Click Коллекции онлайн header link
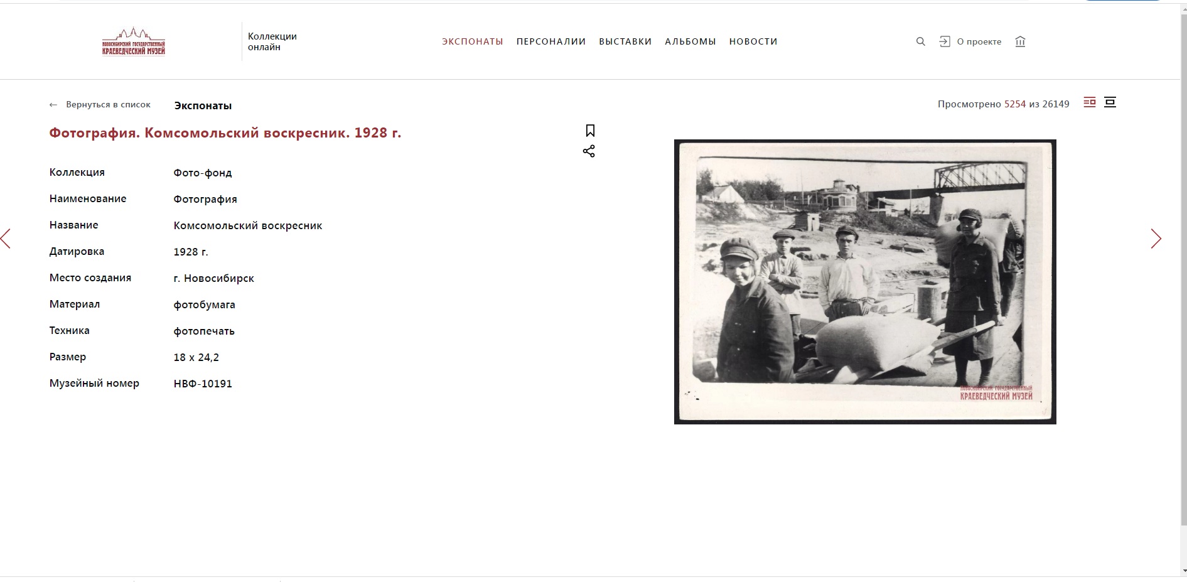 tap(272, 41)
